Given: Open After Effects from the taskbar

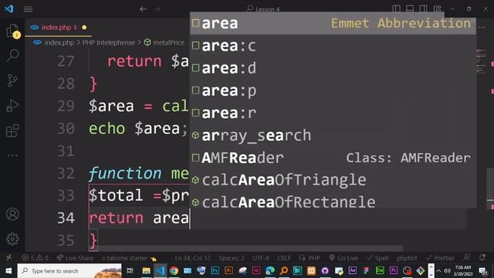Looking at the screenshot, I should (352, 271).
